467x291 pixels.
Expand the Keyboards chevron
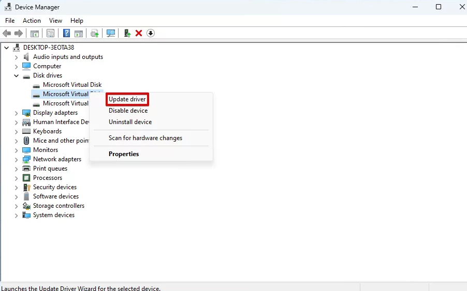(x=17, y=131)
